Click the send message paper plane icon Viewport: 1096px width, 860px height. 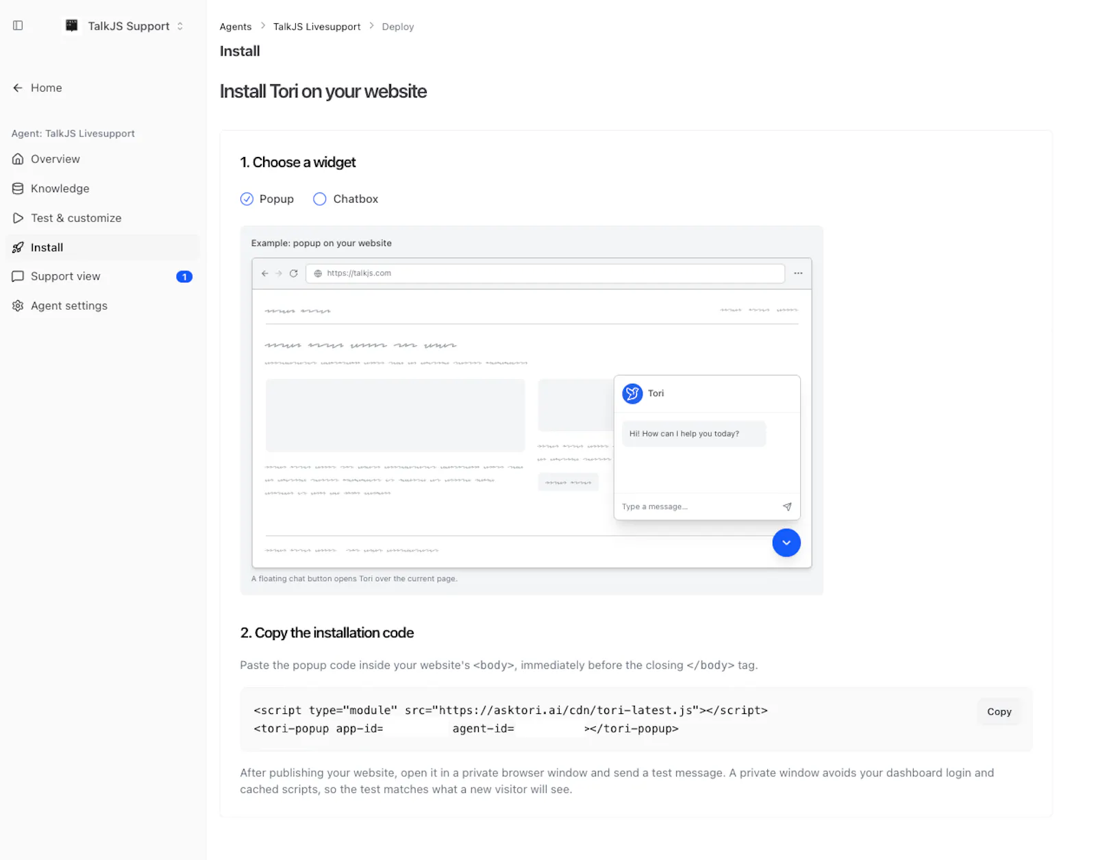click(787, 507)
